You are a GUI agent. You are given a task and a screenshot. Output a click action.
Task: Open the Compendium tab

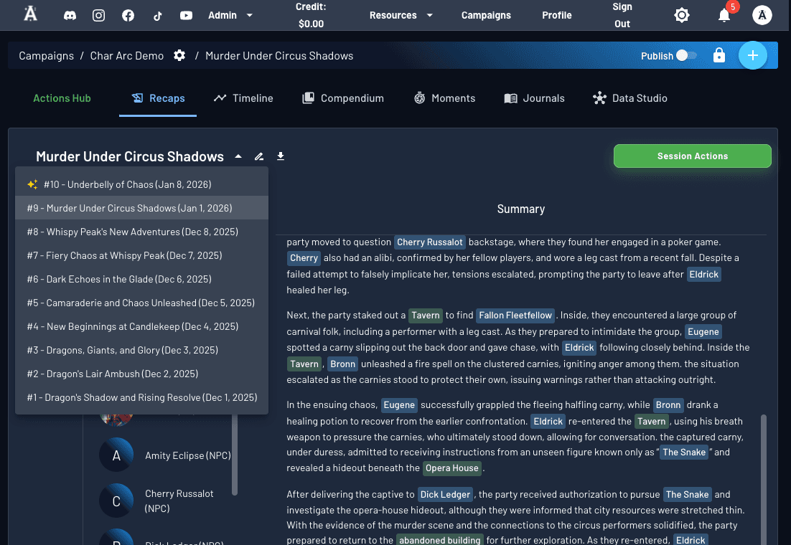click(x=343, y=98)
